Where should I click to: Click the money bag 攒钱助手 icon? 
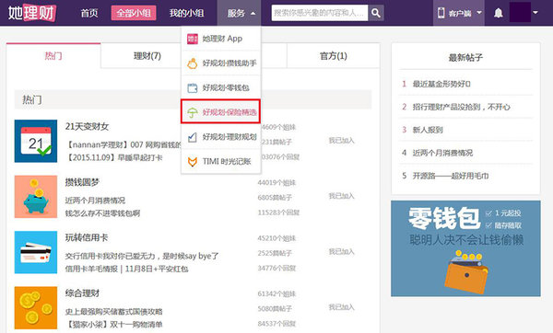[x=193, y=63]
